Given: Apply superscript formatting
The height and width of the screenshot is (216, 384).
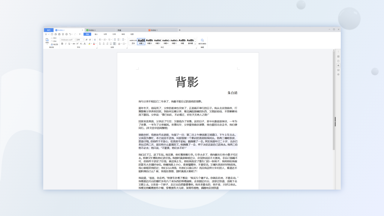Looking at the screenshot, I should [x=77, y=43].
